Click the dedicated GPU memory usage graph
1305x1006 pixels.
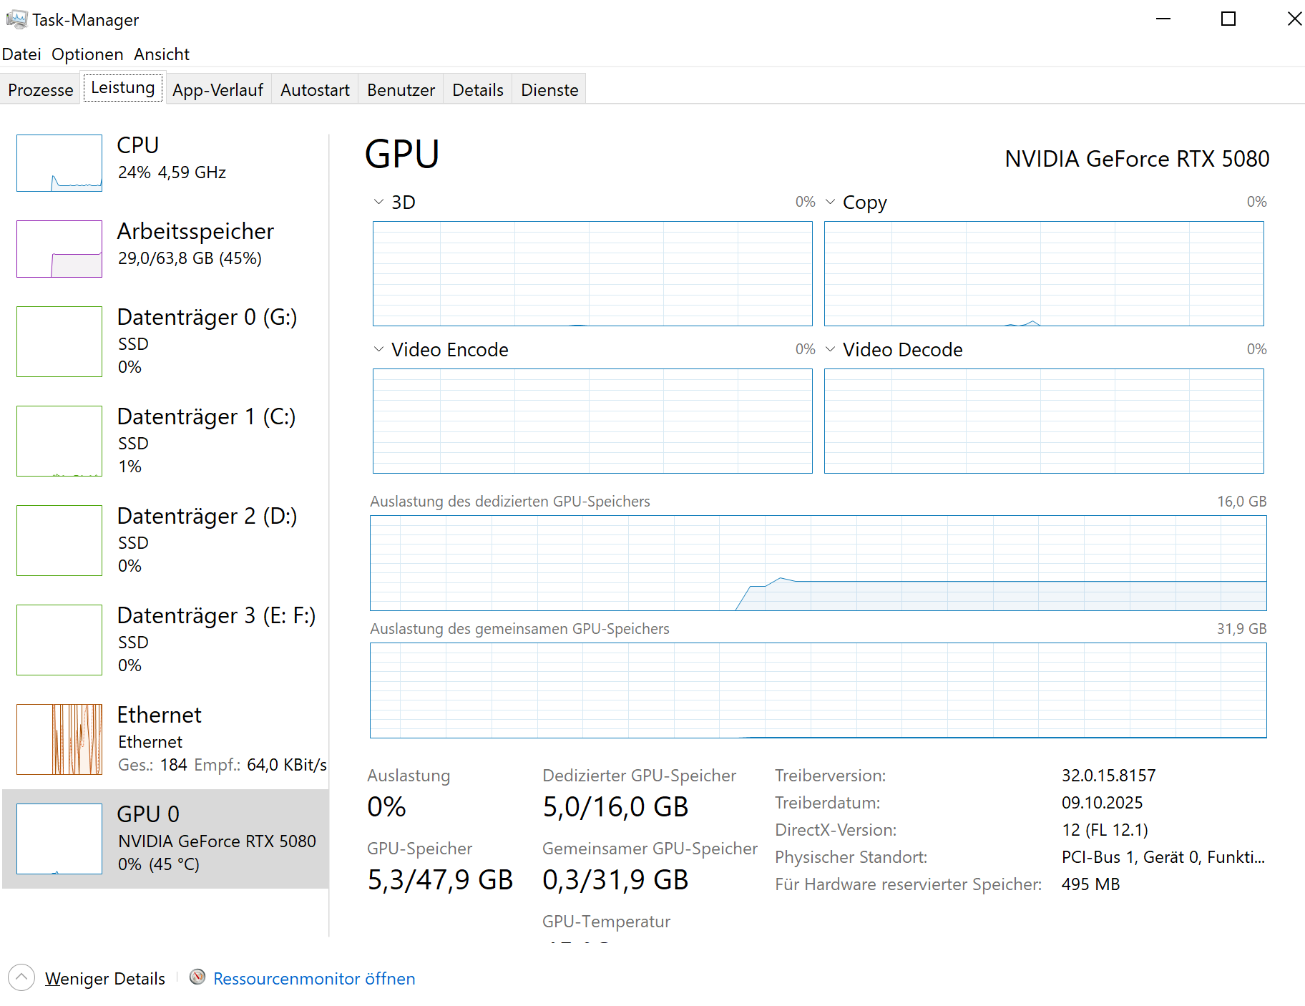coord(818,563)
